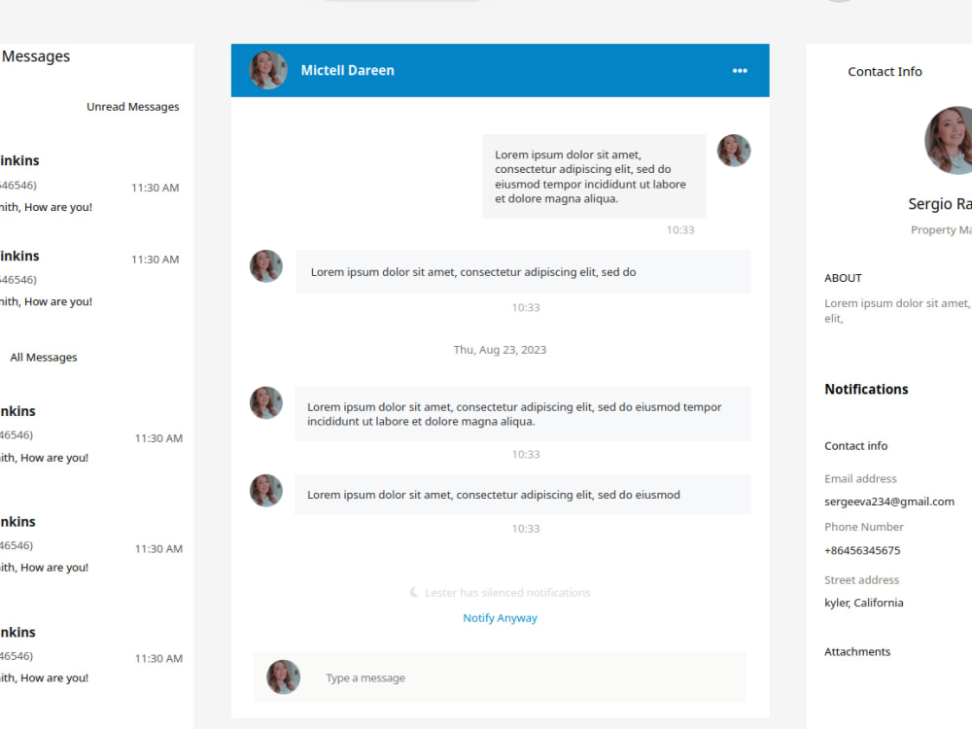The image size is (972, 729).
Task: Click phone number +86456345675
Action: click(862, 550)
